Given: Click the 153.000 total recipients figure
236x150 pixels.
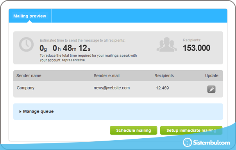Looking at the screenshot, I should 197,48.
